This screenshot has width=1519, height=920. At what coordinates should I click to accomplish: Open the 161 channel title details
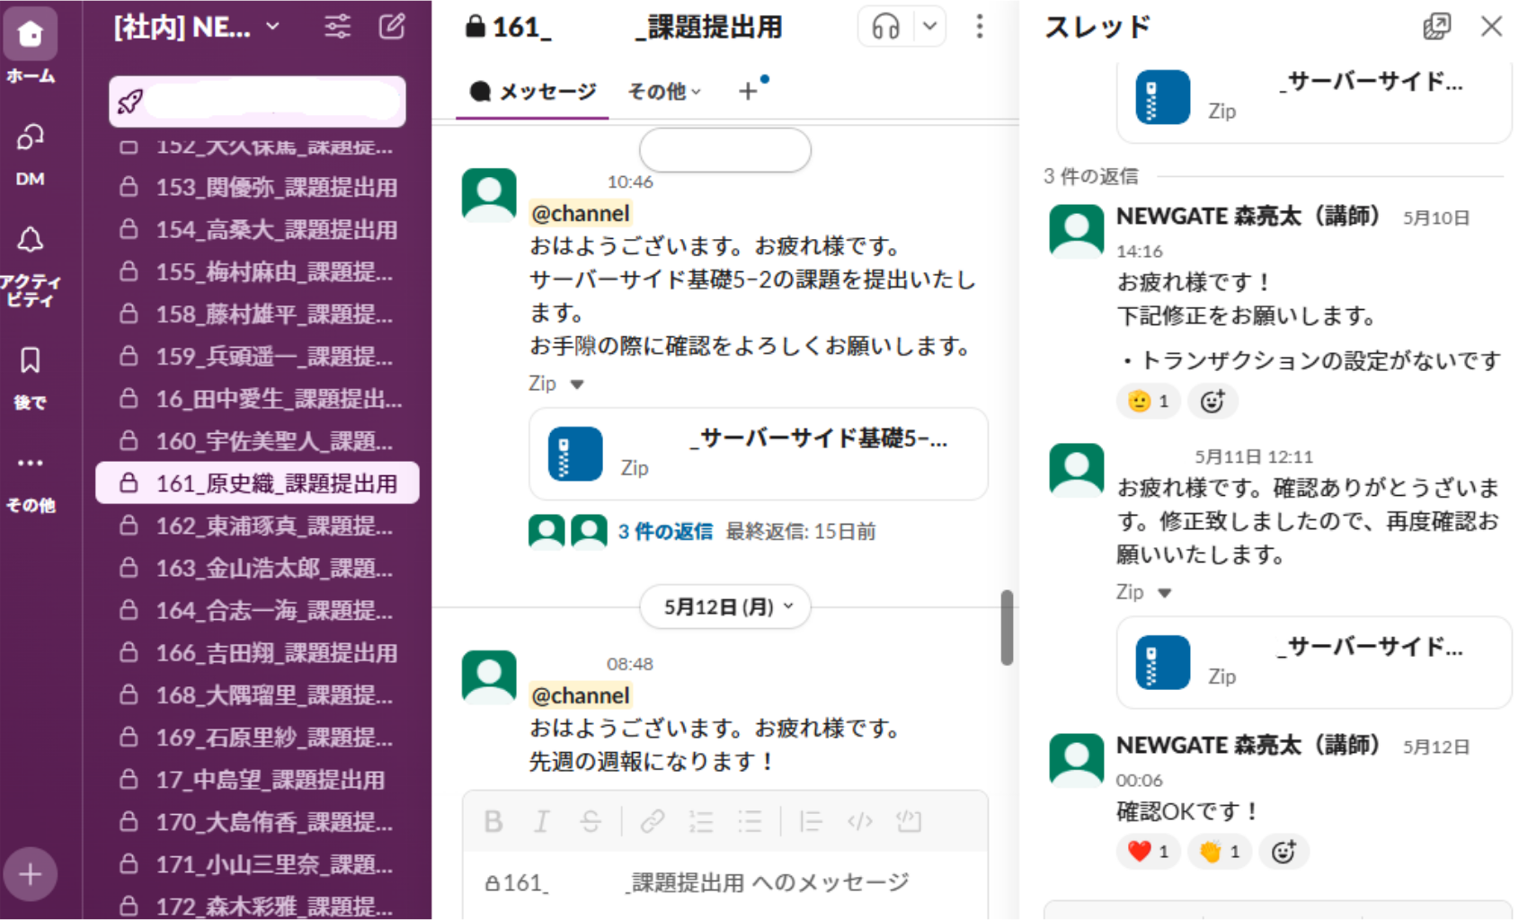[624, 27]
